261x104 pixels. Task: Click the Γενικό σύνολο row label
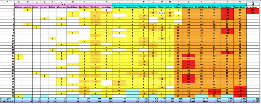[7, 102]
